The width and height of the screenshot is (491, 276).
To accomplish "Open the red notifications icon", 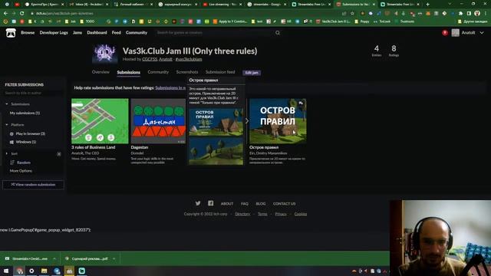I will pyautogui.click(x=445, y=32).
